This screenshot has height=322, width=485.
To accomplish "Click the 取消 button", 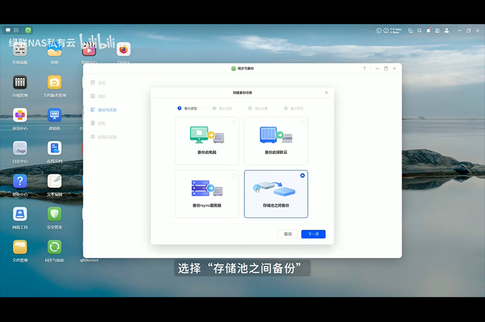I will coord(288,234).
